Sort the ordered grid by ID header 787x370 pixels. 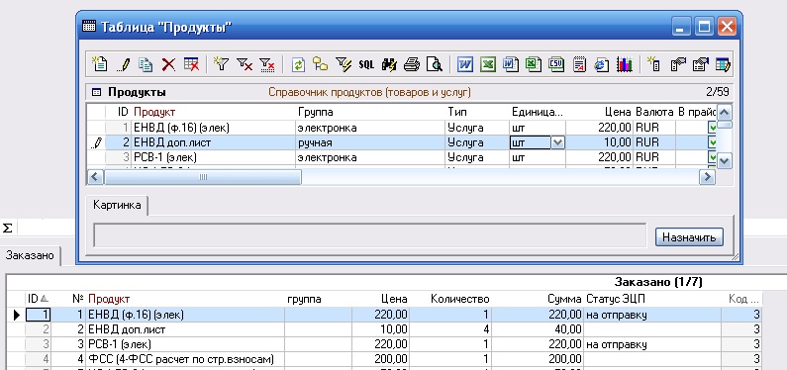tap(39, 300)
